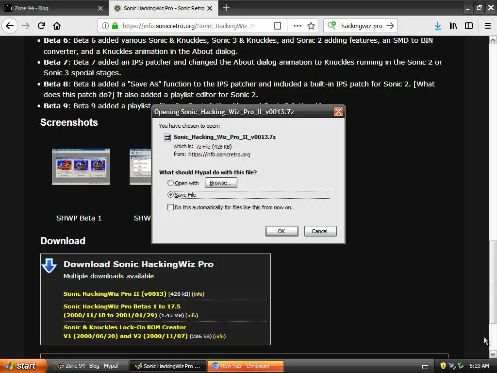Switch to Zone 94 - Blog tab
Viewport: 497px width, 373px height.
(x=54, y=8)
